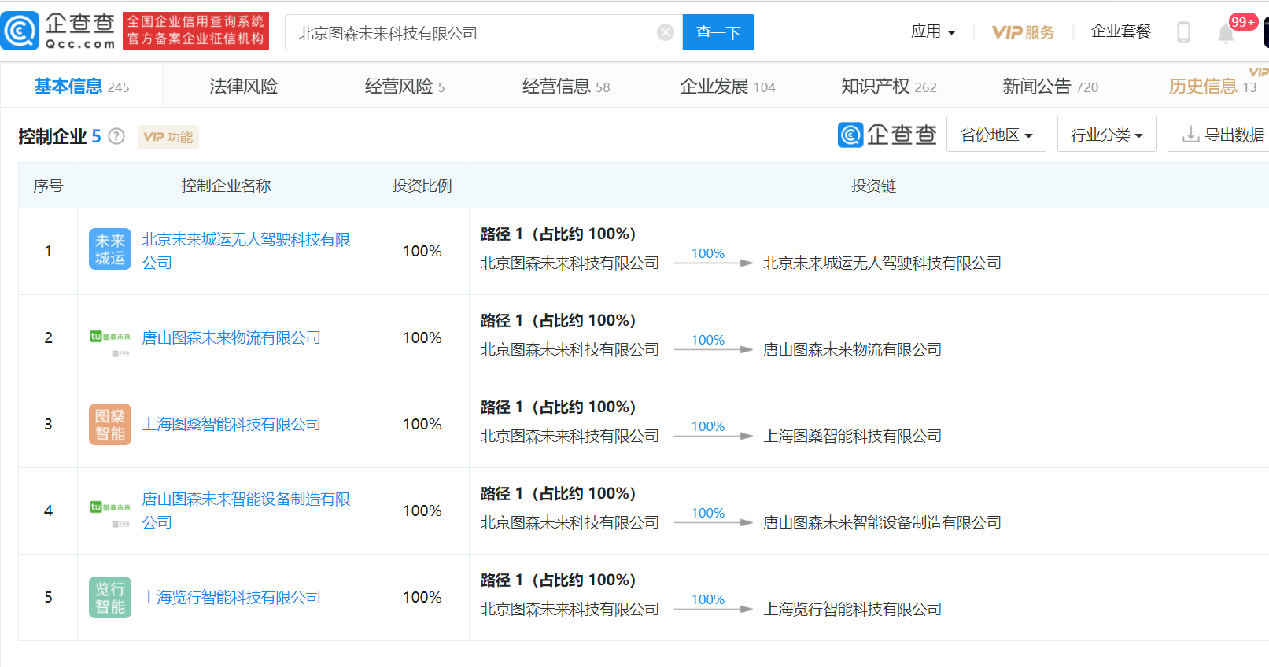Click the 全国企业信用查询系统 red banner
The image size is (1269, 667).
tap(196, 31)
